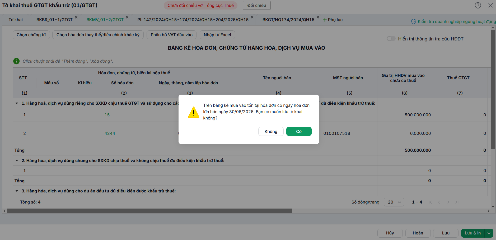Click the Đối chiếu button

[257, 5]
